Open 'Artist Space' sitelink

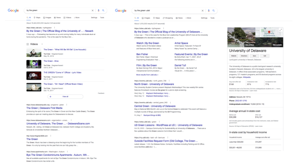(x=181, y=43)
